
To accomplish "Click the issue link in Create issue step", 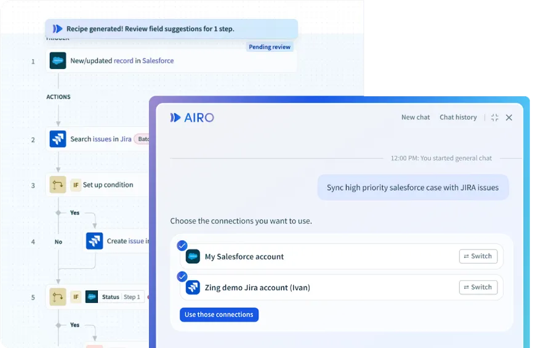I will coord(136,241).
